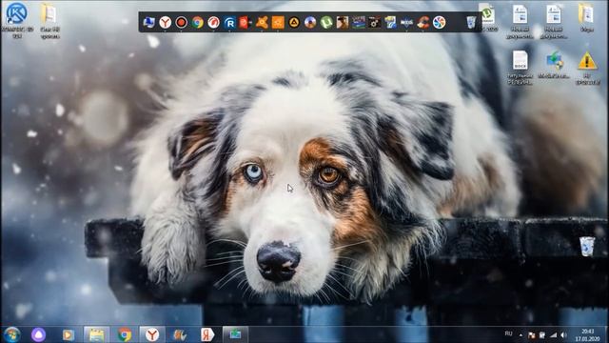Open the dark gear-symbol icon in the dock
The height and width of the screenshot is (343, 609).
(374, 22)
